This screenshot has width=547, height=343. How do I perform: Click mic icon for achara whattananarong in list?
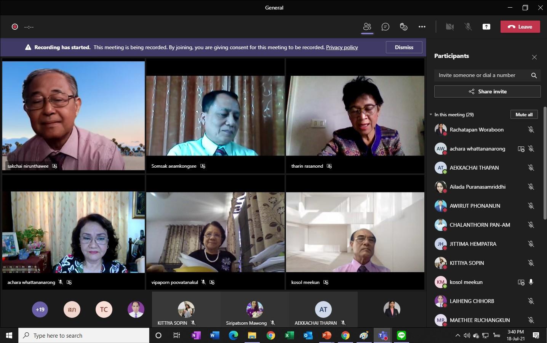(531, 149)
